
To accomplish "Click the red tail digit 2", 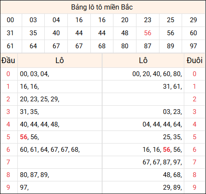I will coord(195,99).
